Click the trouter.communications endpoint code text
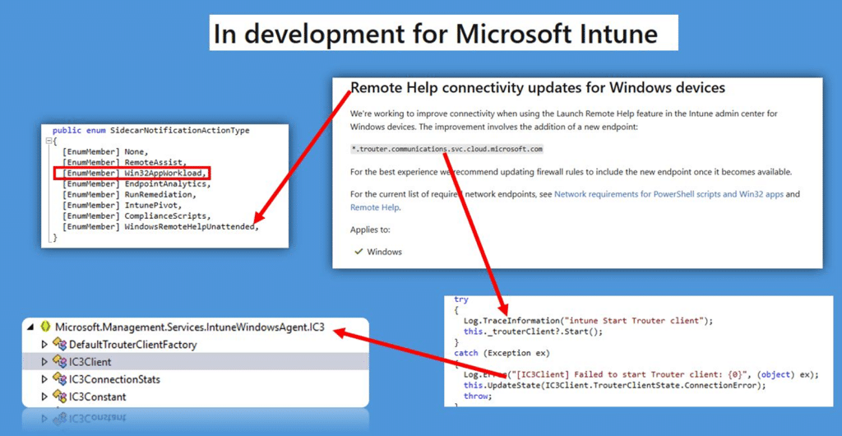842x436 pixels. 446,149
